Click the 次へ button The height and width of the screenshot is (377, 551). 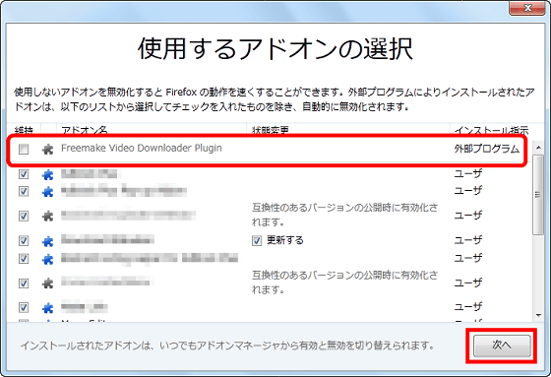click(x=502, y=346)
